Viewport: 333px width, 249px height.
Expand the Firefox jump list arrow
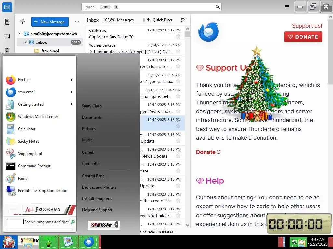click(x=72, y=80)
